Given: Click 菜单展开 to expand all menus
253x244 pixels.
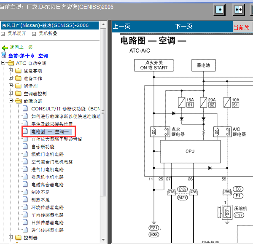Looking at the screenshot, I should click(17, 34).
